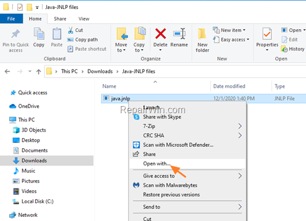Image resolution: width=306 pixels, height=221 pixels.
Task: Choose Restore previous versions
Action: pos(187,195)
